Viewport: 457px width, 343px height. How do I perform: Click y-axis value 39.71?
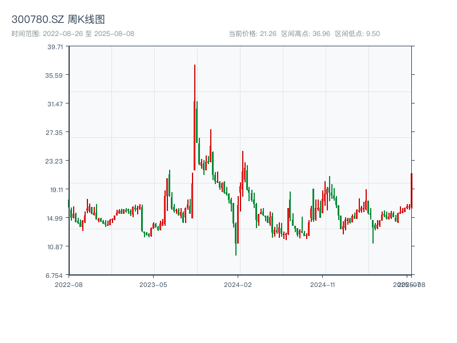[55, 47]
